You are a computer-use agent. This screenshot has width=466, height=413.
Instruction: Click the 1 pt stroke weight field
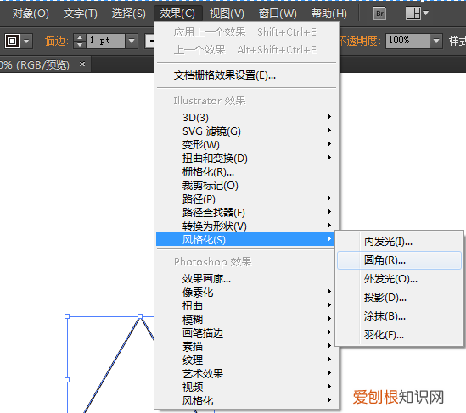[105, 41]
